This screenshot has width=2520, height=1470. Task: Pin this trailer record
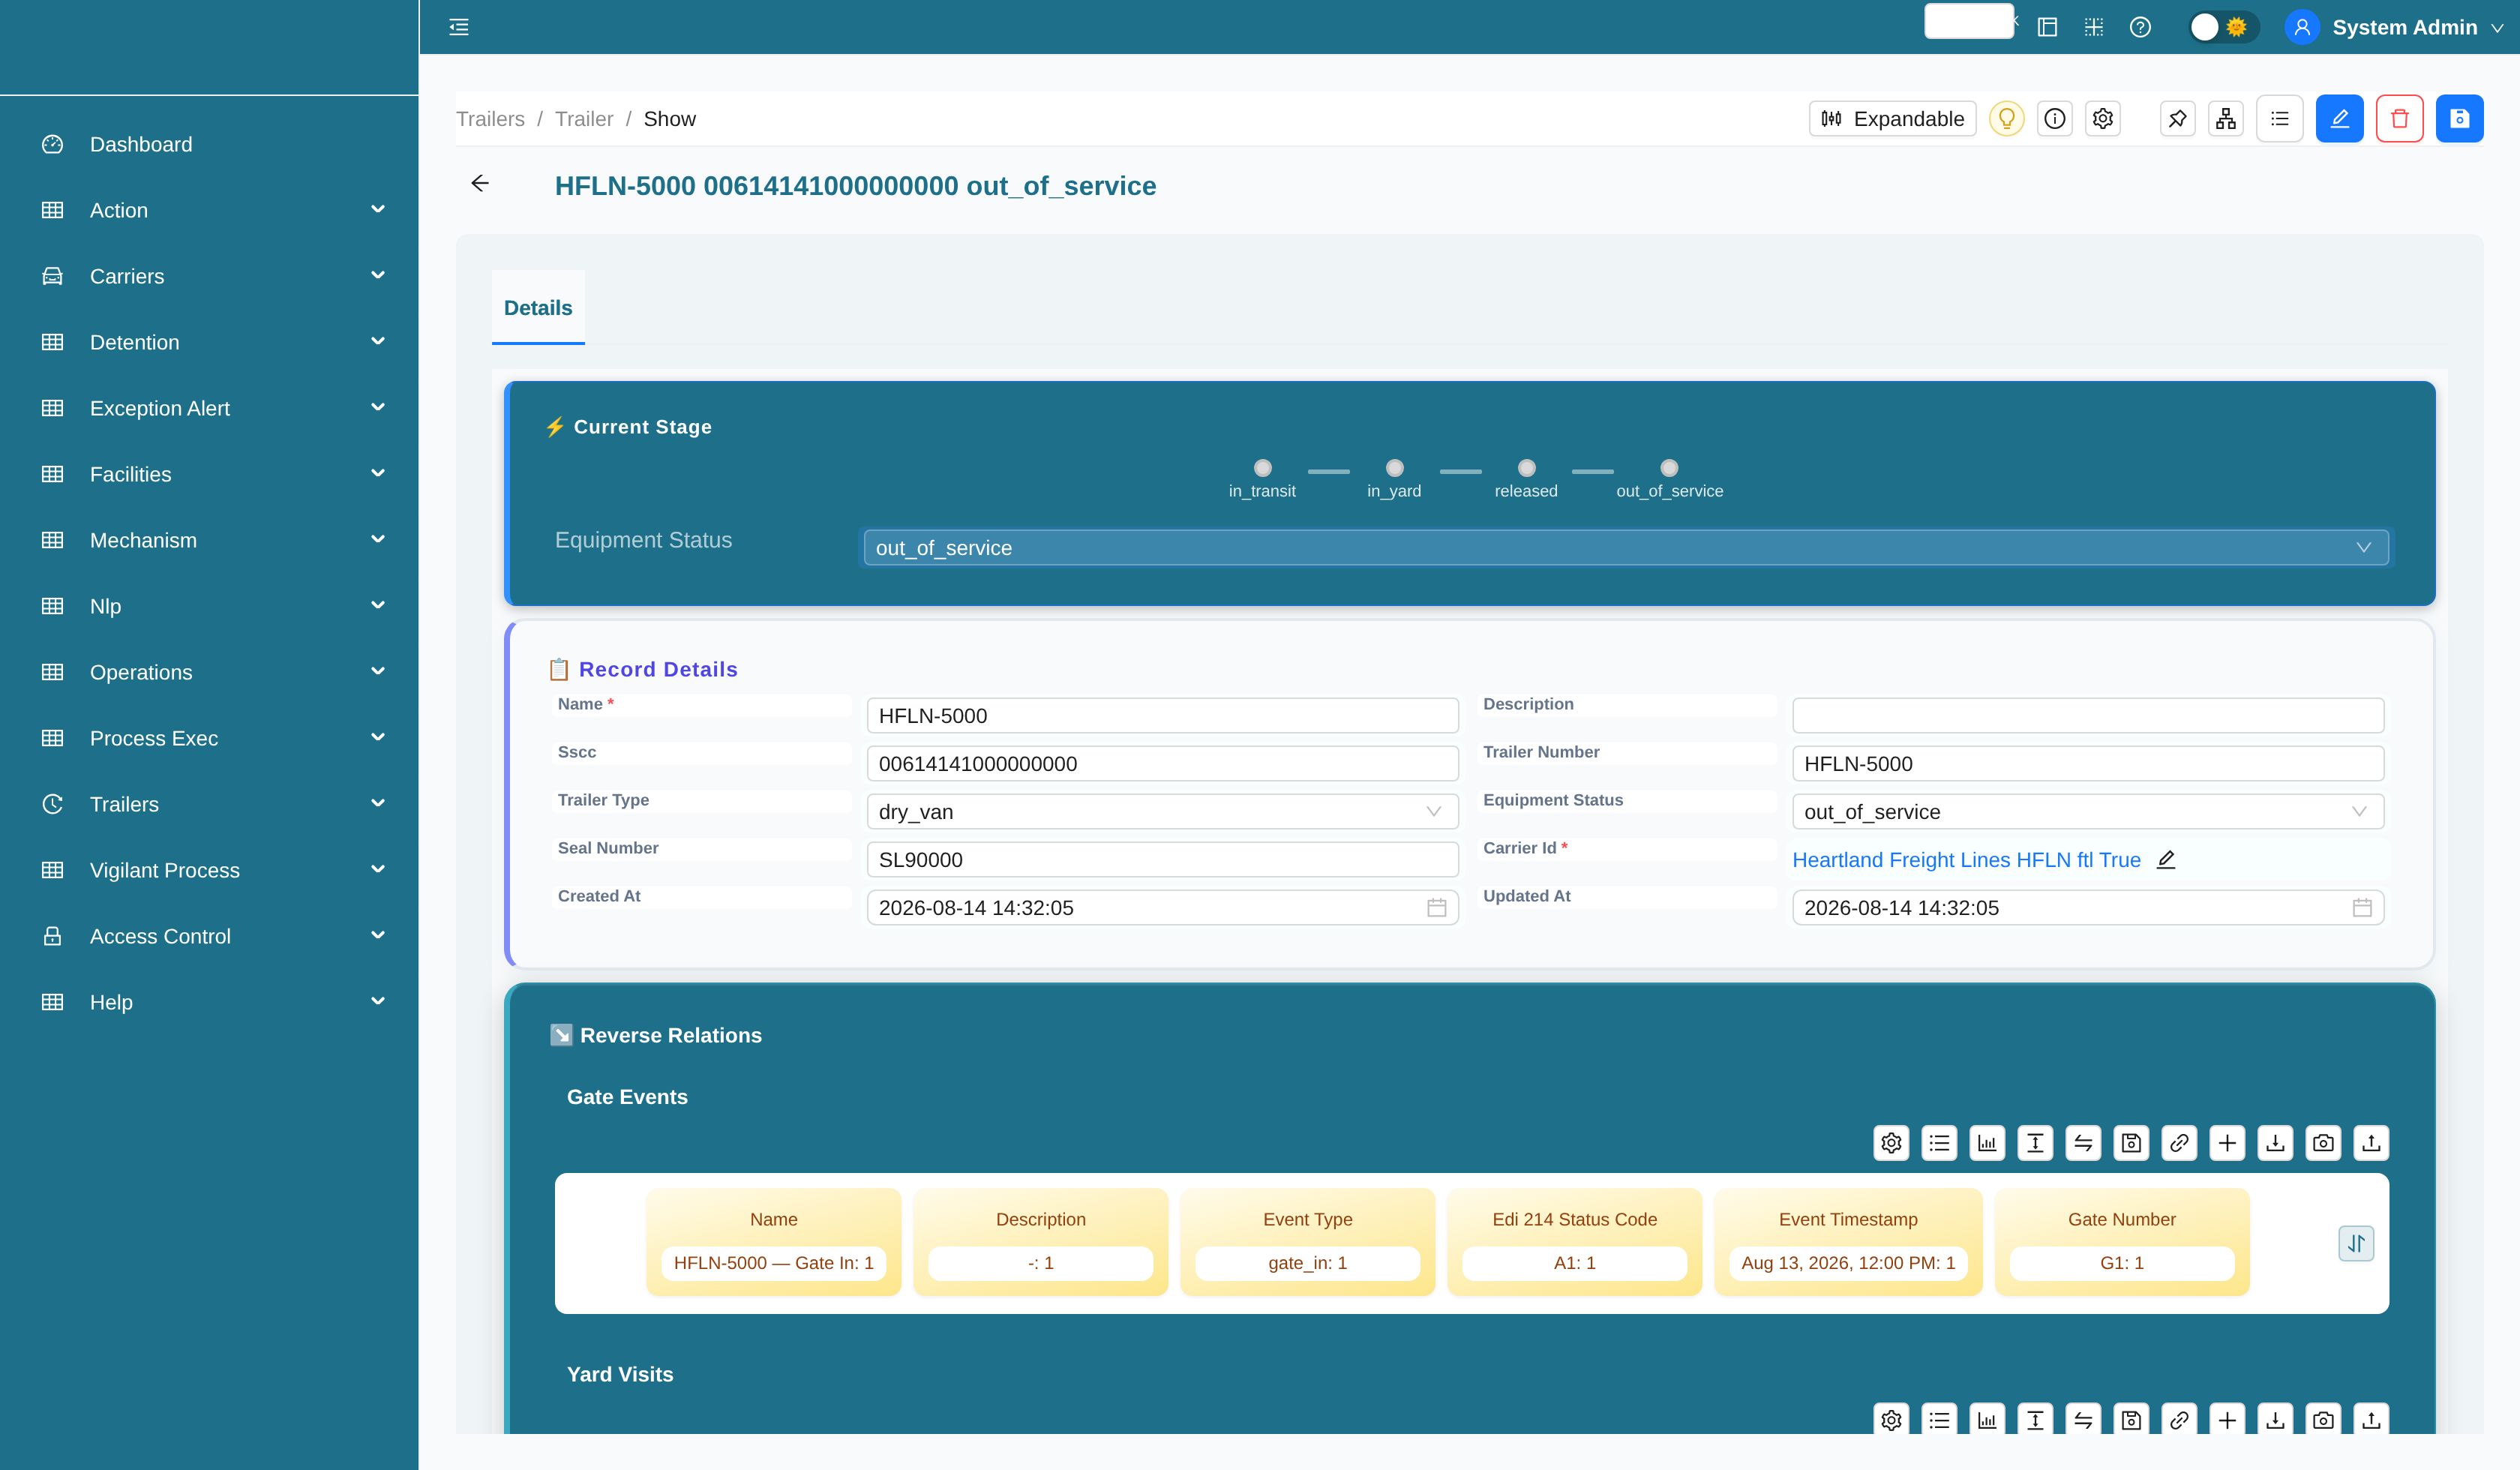(x=2177, y=119)
